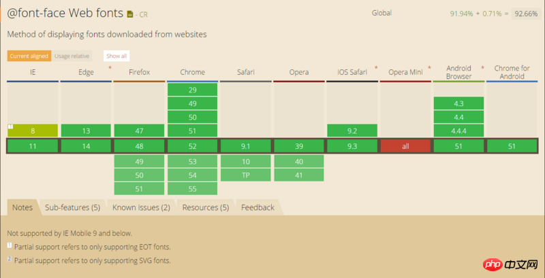Choose the Android Browser 4.4.4 cell

[x=458, y=131]
